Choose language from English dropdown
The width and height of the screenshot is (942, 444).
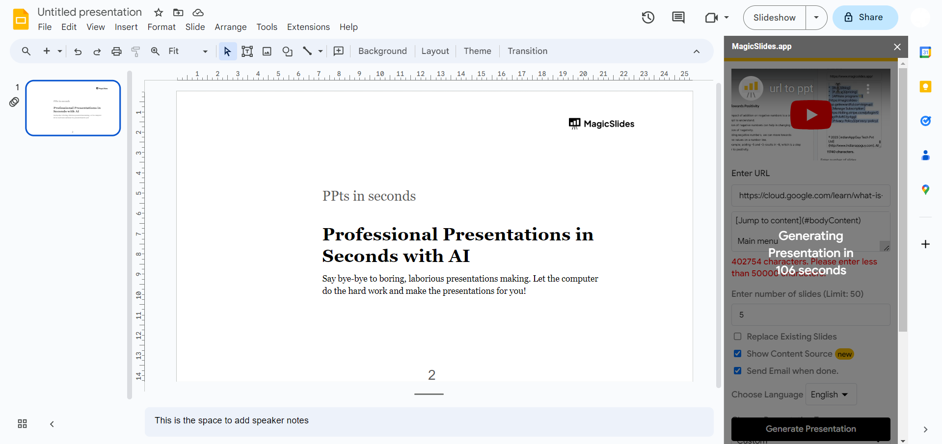831,394
